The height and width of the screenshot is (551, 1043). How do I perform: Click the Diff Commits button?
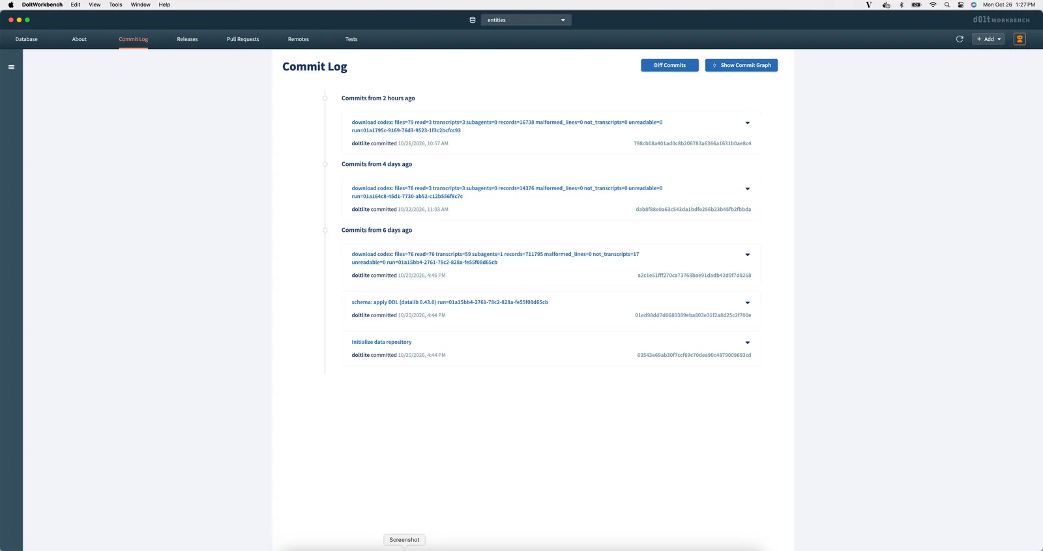coord(669,65)
